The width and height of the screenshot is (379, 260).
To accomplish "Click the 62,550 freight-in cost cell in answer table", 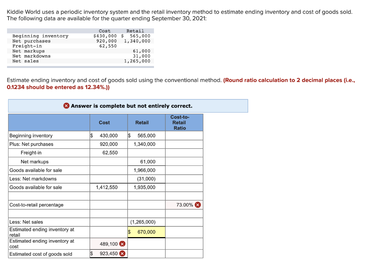I will point(109,153).
